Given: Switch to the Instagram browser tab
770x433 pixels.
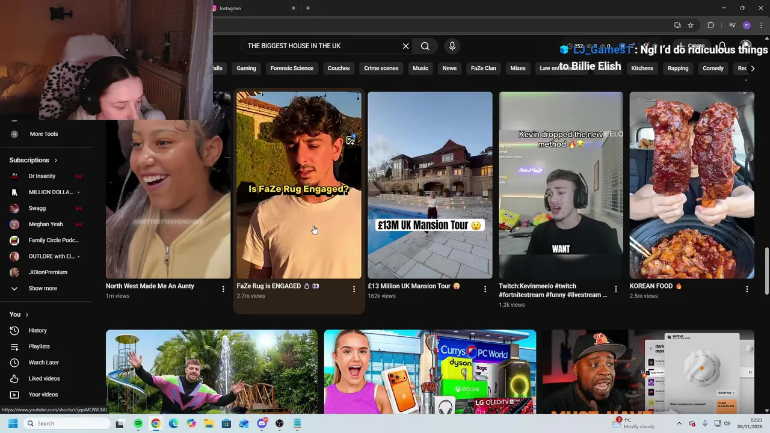Looking at the screenshot, I should (x=253, y=8).
